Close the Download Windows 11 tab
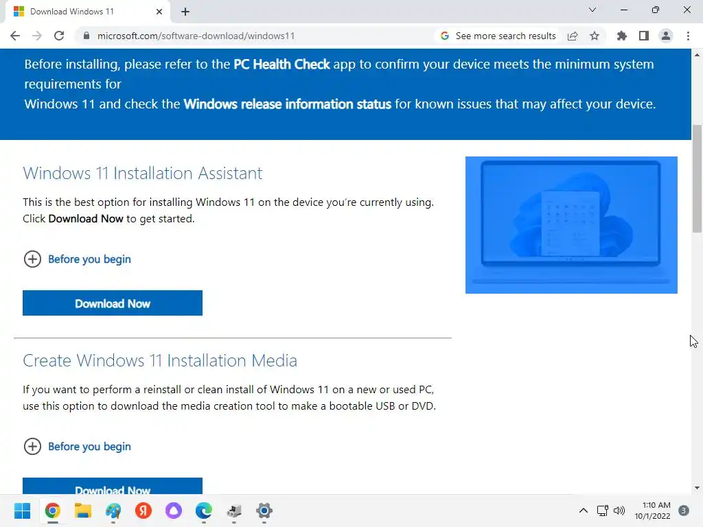 coord(159,12)
